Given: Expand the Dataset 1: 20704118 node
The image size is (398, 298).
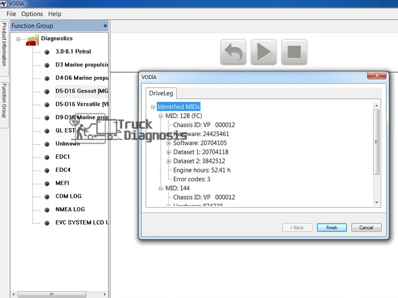Looking at the screenshot, I should tap(169, 152).
